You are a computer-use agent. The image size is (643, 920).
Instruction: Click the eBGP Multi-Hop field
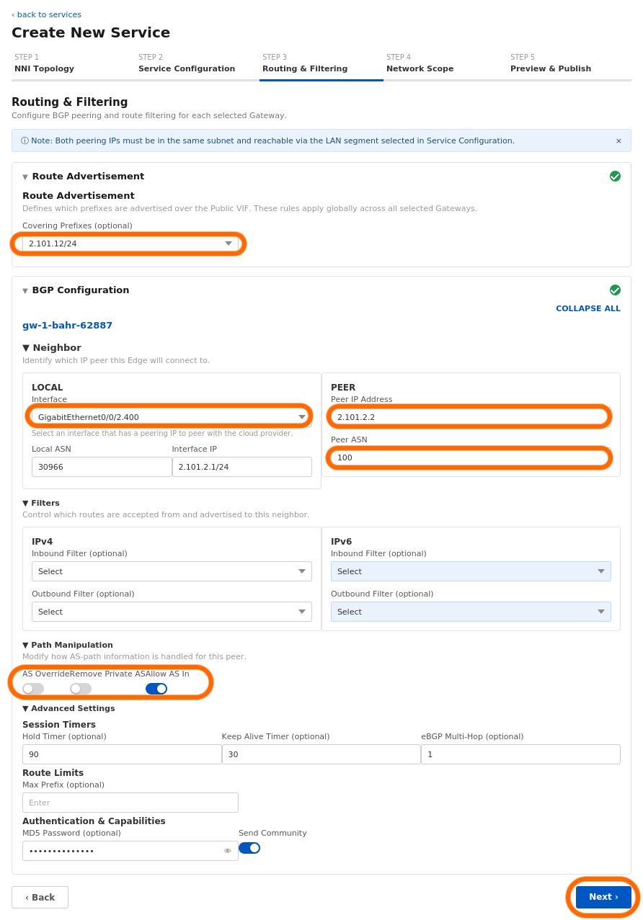point(521,754)
